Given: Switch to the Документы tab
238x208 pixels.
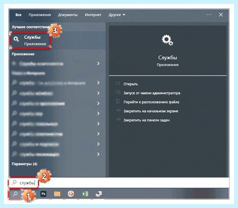Looking at the screenshot, I should click(x=68, y=15).
